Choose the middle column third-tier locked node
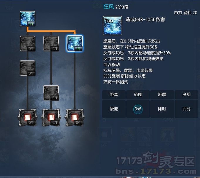200x178 pixels. click(x=51, y=93)
